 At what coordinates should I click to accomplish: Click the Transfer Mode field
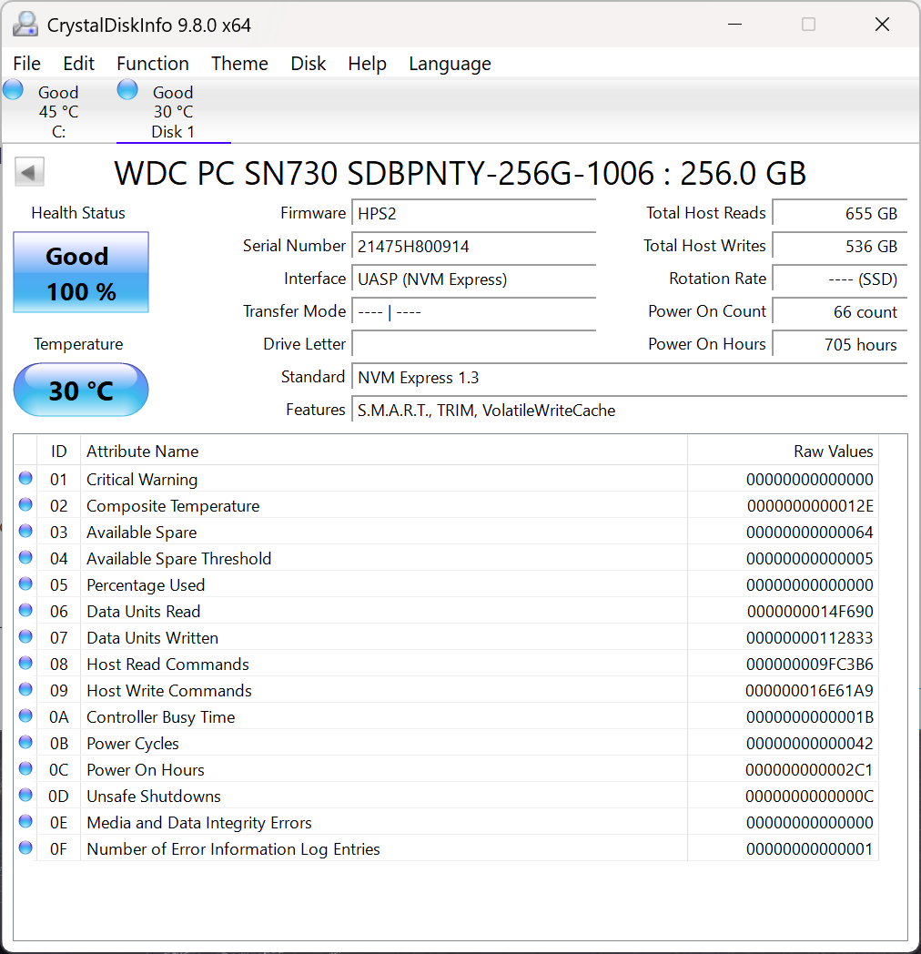click(474, 312)
